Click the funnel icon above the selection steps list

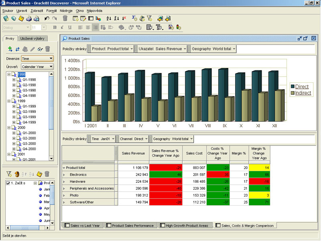coord(9,174)
